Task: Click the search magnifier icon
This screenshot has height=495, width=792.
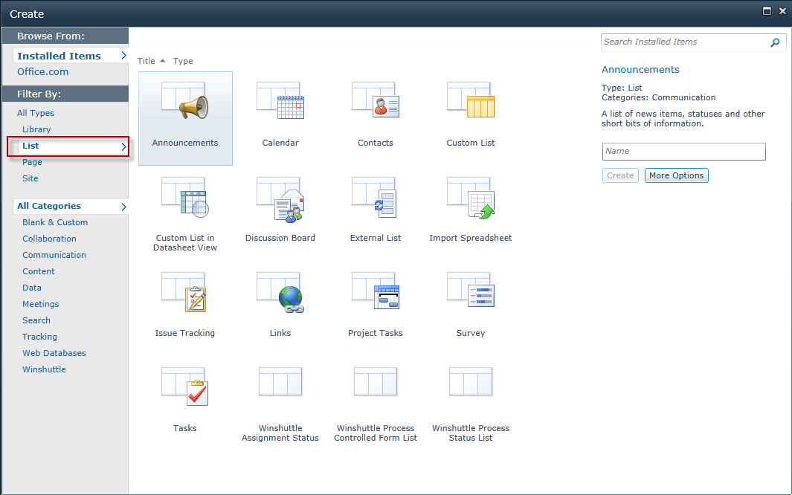Action: 775,42
